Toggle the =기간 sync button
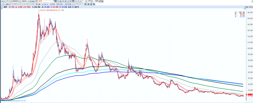This screenshot has height=103, width=253. (26, 4)
